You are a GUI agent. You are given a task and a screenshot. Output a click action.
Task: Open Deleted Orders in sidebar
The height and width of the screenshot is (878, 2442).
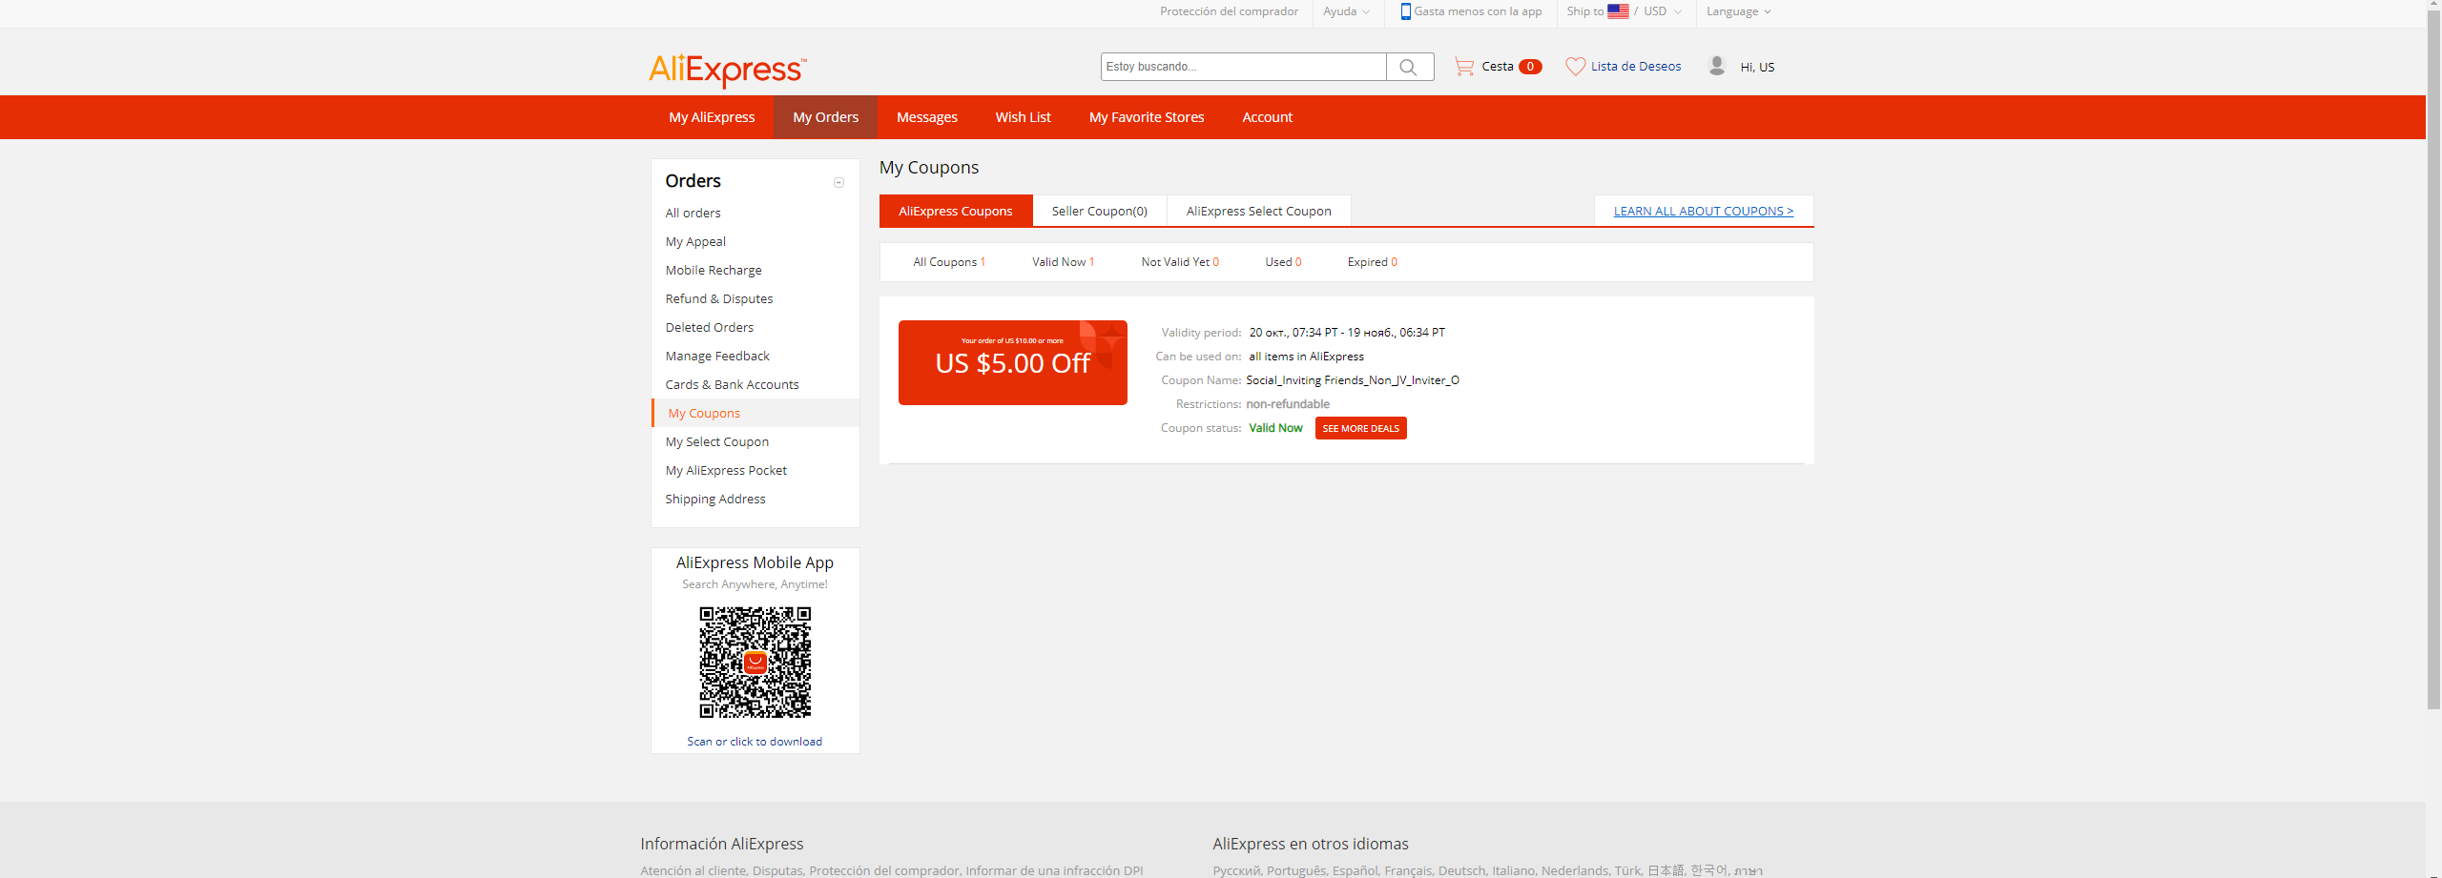(710, 327)
